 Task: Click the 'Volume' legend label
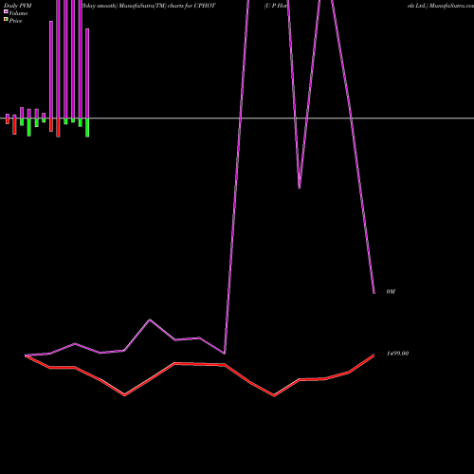click(x=18, y=13)
